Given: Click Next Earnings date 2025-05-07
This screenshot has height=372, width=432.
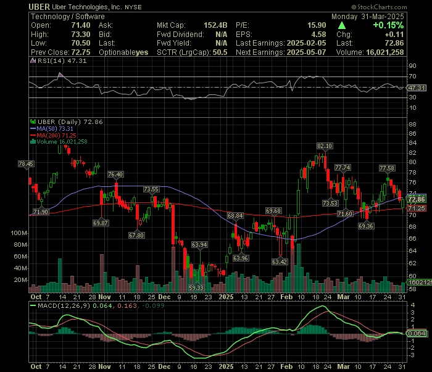Looking at the screenshot, I should tap(306, 52).
